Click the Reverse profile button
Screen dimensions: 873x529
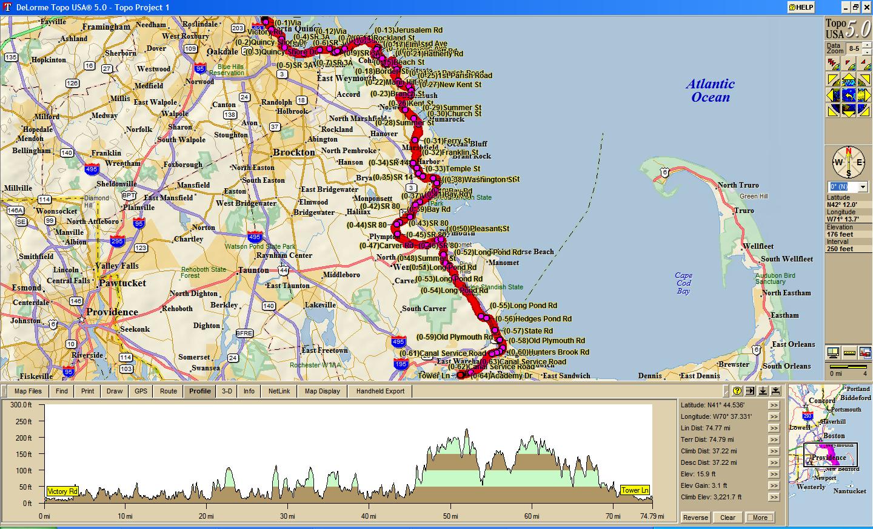[695, 517]
